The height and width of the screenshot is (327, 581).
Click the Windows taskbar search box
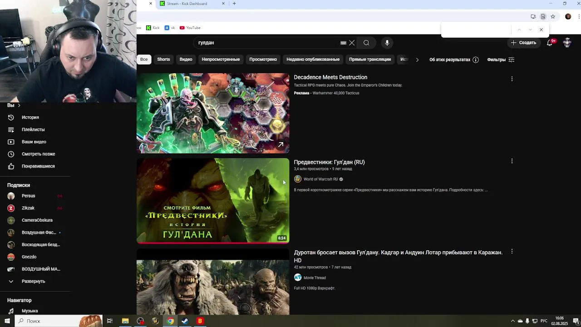pos(58,321)
